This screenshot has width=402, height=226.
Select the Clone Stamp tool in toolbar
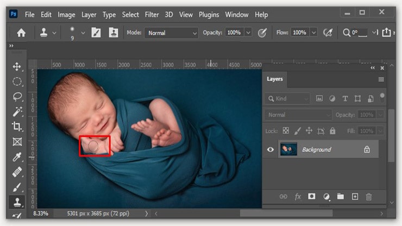click(17, 202)
